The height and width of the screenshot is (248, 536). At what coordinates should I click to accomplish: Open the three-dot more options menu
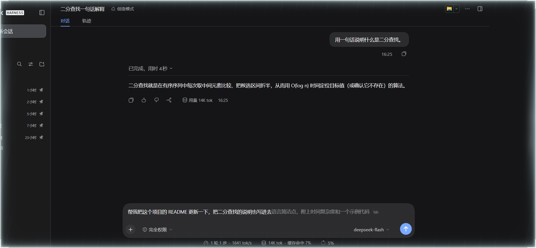[467, 9]
